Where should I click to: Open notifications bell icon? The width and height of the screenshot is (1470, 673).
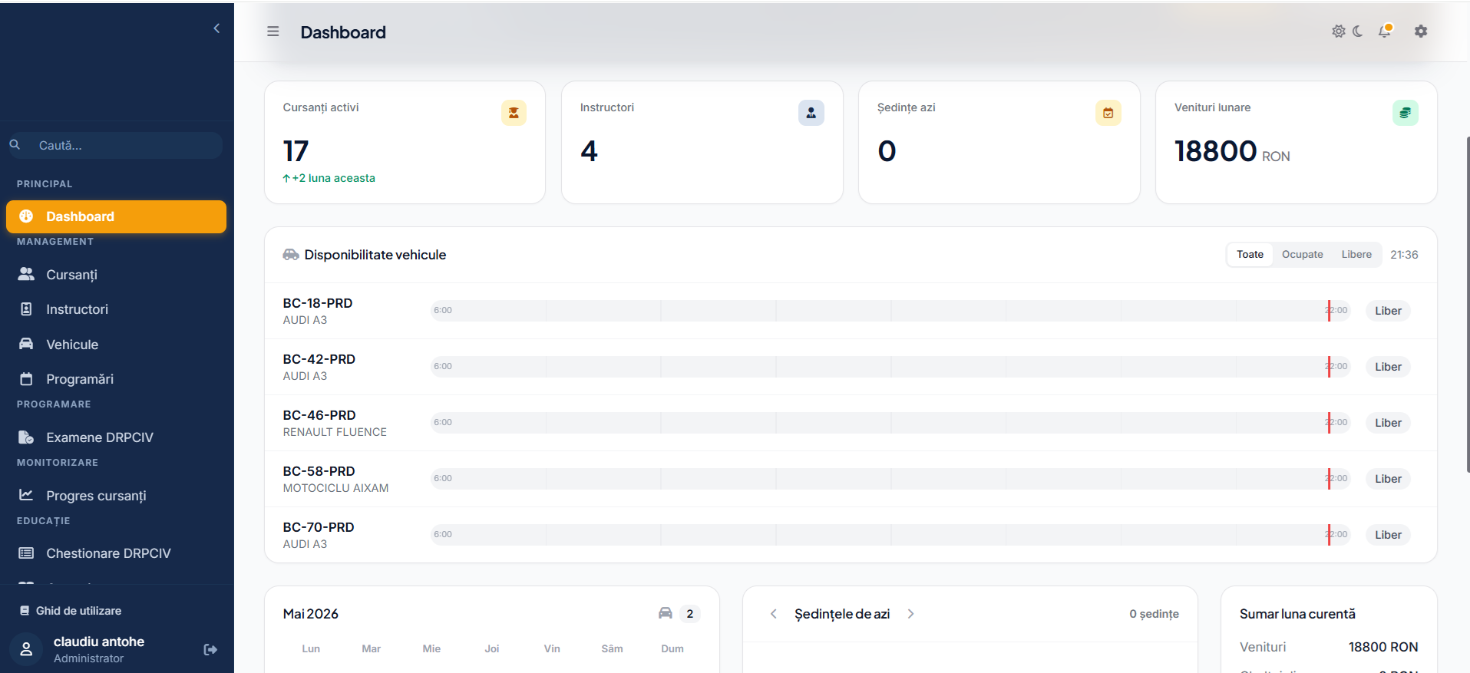tap(1385, 31)
